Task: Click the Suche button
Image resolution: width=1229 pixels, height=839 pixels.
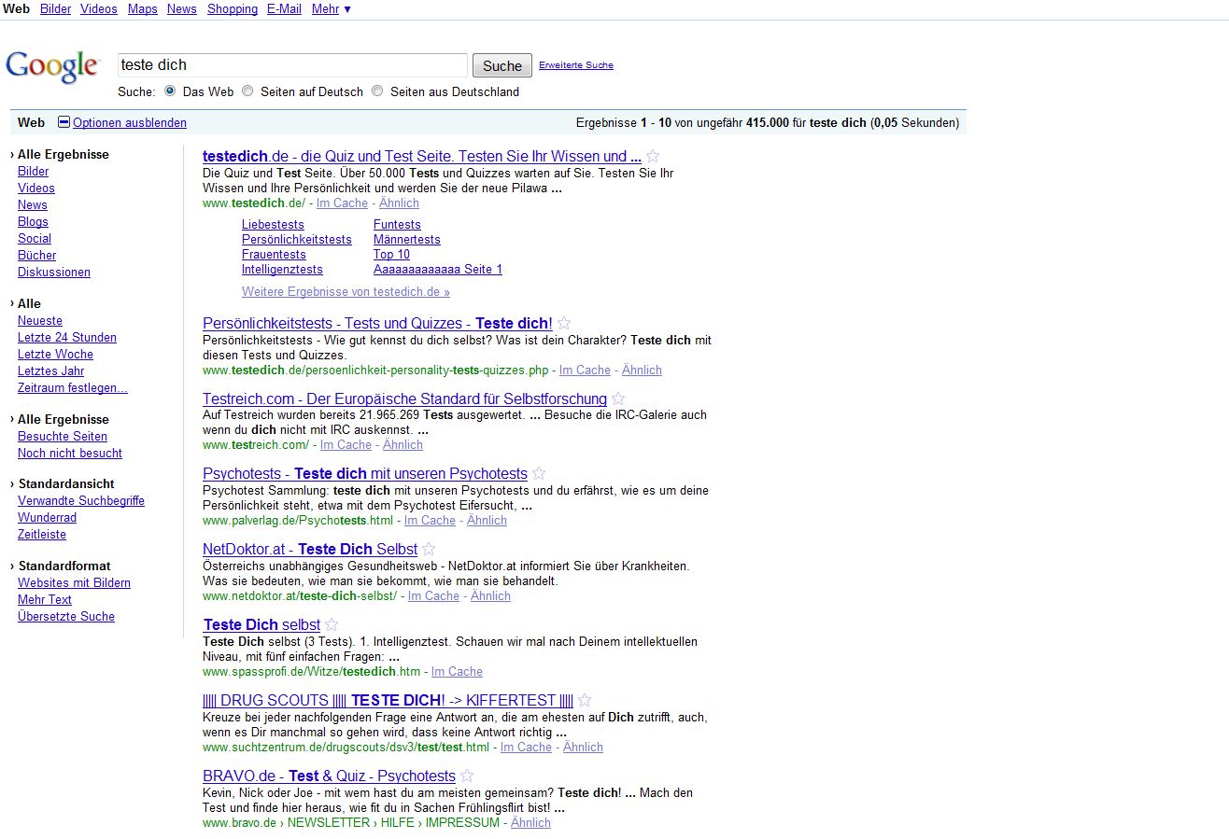Action: click(502, 65)
